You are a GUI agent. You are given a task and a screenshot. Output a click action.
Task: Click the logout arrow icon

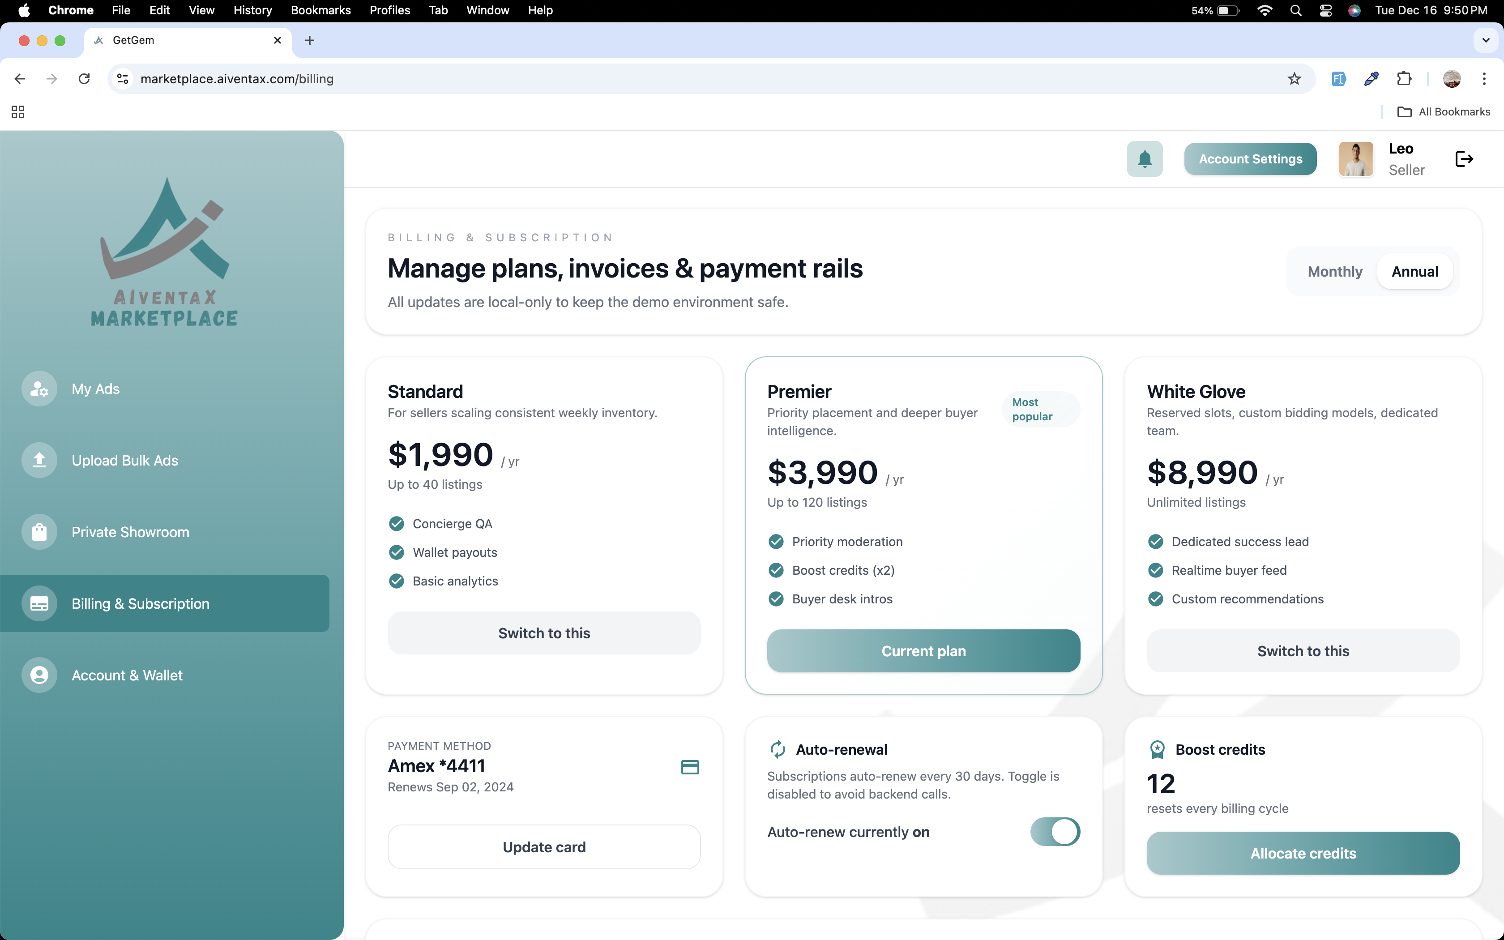click(x=1464, y=159)
